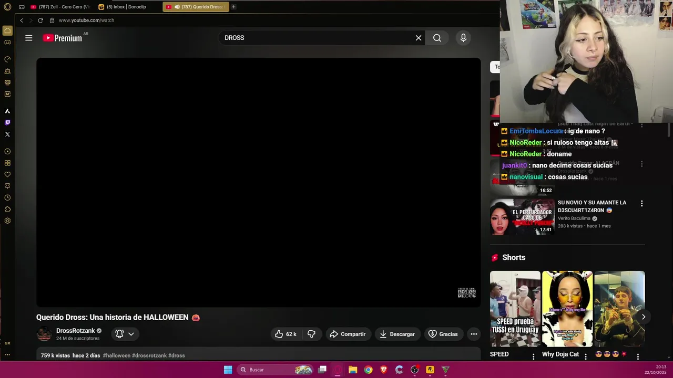Clear the DROSS search text

tap(419, 38)
